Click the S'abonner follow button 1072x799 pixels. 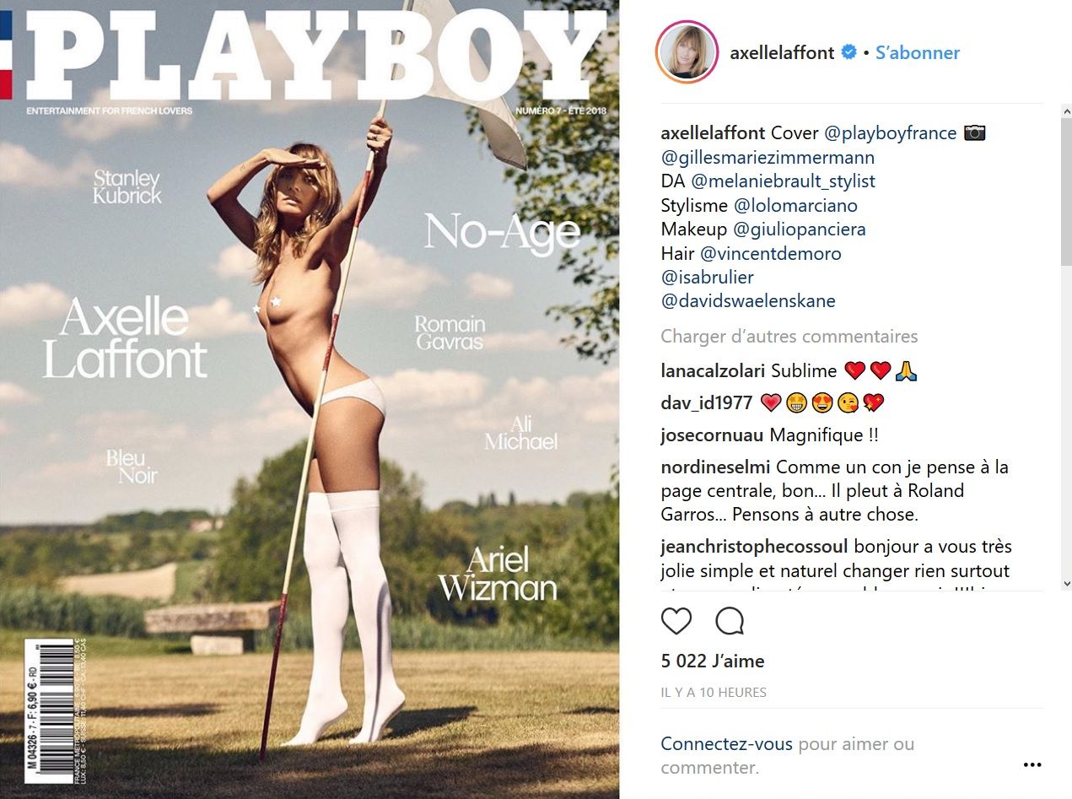pyautogui.click(x=918, y=52)
